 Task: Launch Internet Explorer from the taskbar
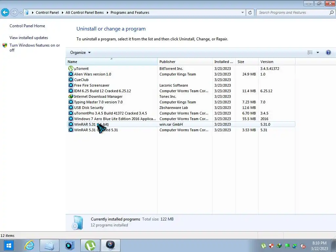(x=29, y=245)
